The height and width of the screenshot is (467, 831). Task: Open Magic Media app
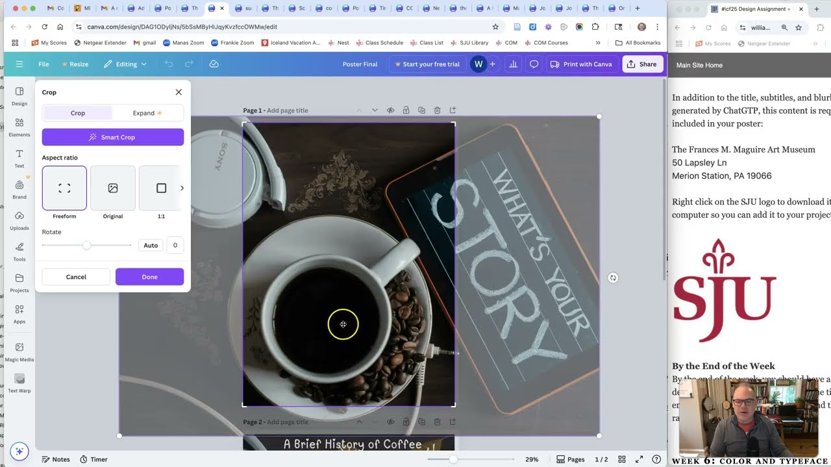[19, 352]
